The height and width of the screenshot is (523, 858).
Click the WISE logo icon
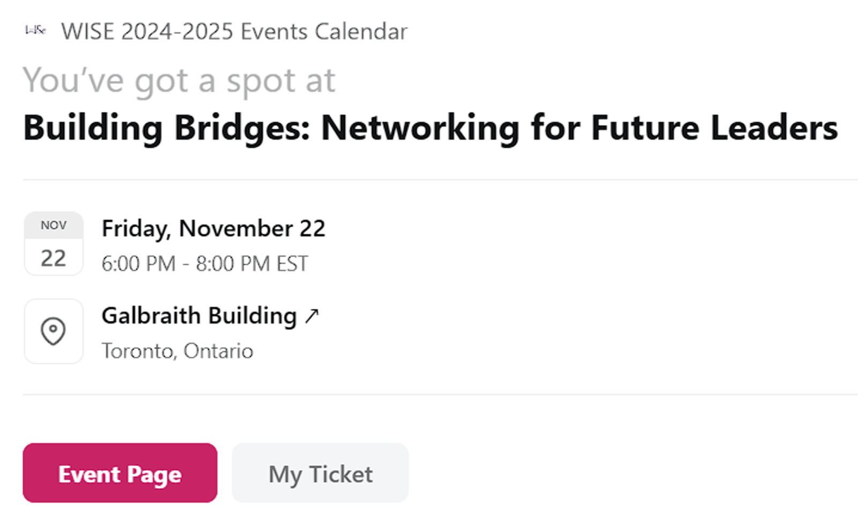(35, 31)
